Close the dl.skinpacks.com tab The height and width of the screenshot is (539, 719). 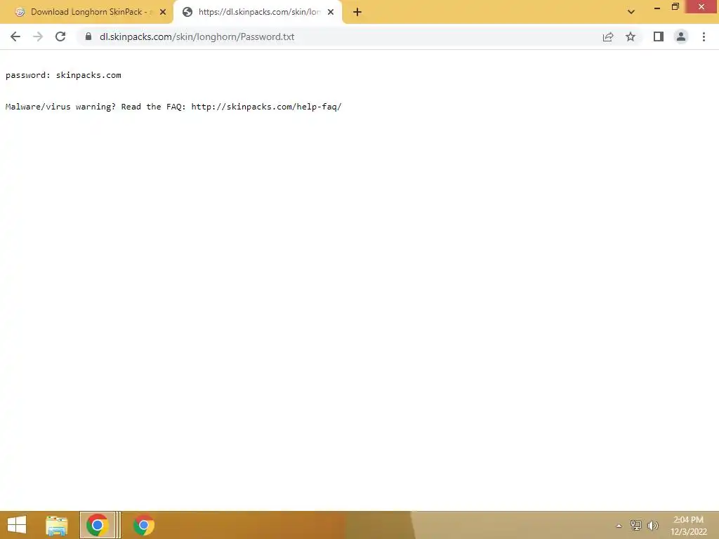[x=331, y=12]
